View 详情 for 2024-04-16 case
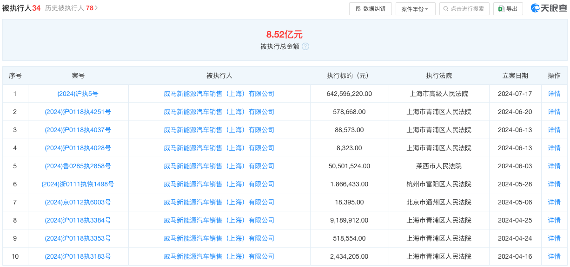Viewport: 570px width, 267px height. click(x=554, y=256)
